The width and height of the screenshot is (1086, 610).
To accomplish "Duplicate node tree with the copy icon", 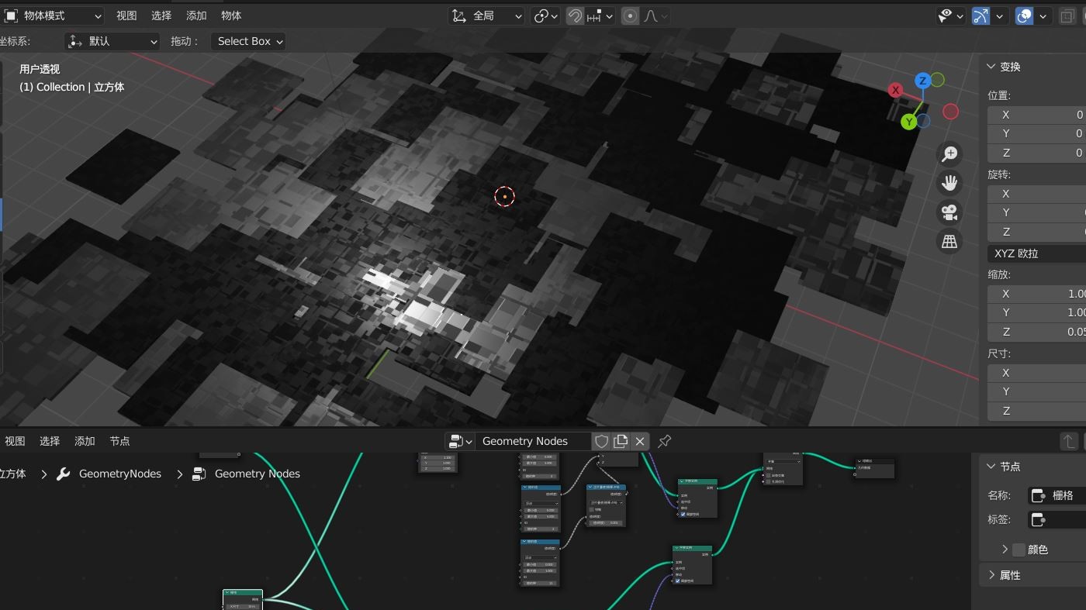I will 621,441.
